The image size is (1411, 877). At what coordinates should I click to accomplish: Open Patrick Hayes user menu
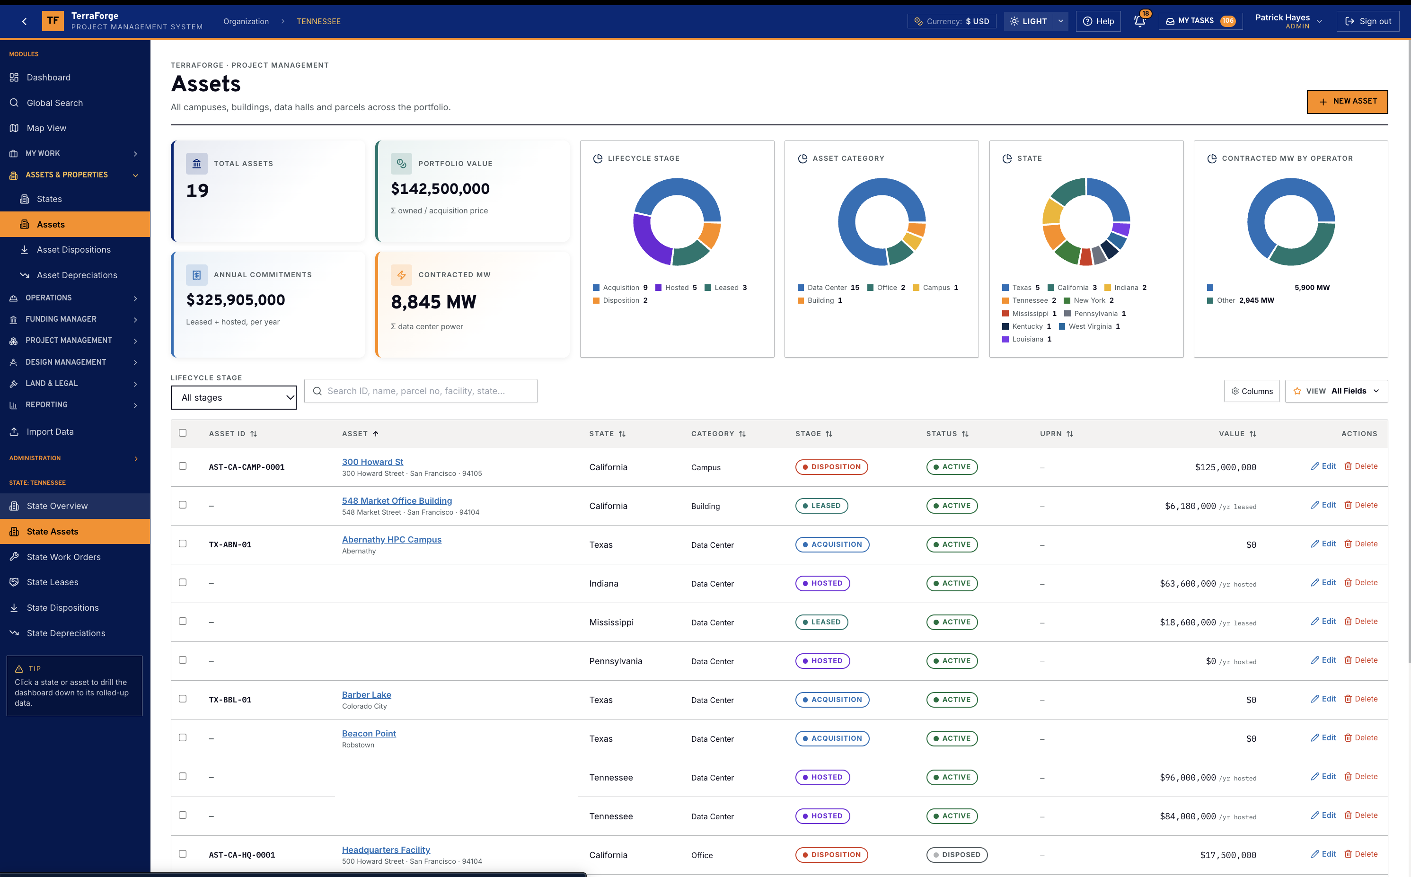click(1288, 21)
